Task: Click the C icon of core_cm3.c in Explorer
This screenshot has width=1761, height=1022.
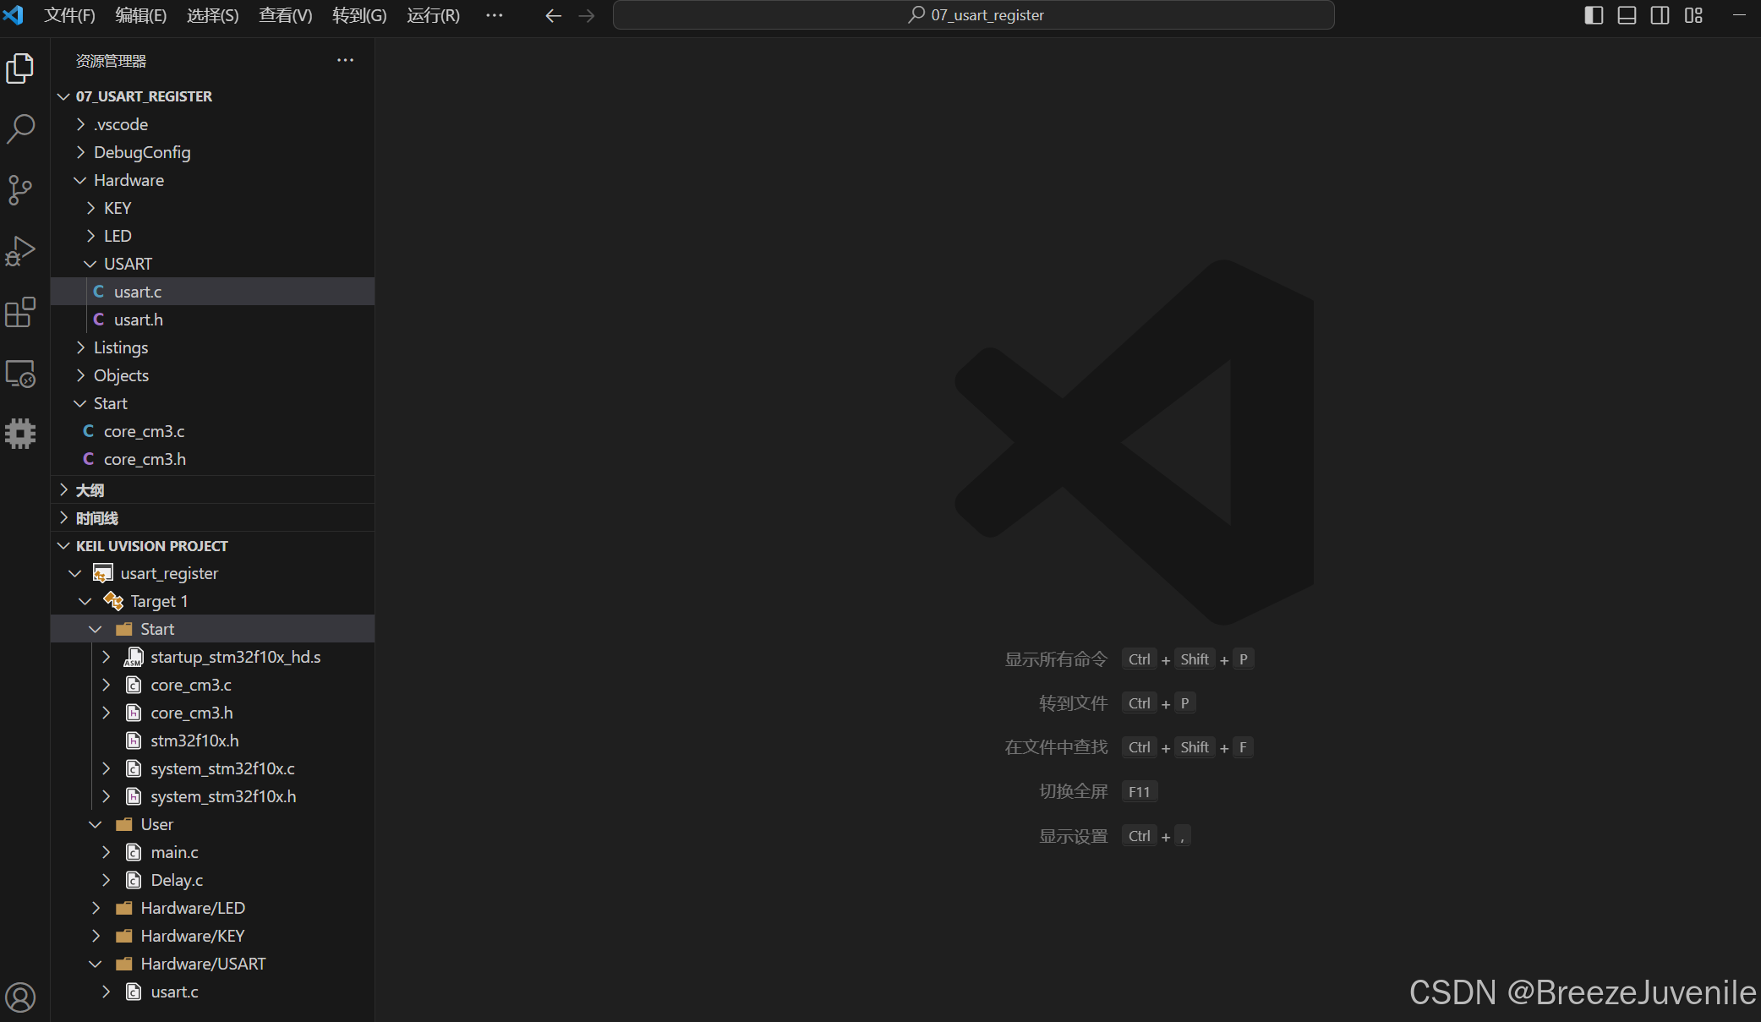Action: pyautogui.click(x=89, y=431)
